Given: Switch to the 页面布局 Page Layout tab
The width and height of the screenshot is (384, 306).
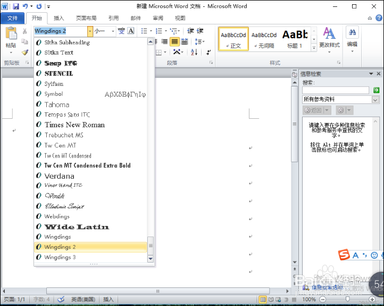Looking at the screenshot, I should [86, 18].
